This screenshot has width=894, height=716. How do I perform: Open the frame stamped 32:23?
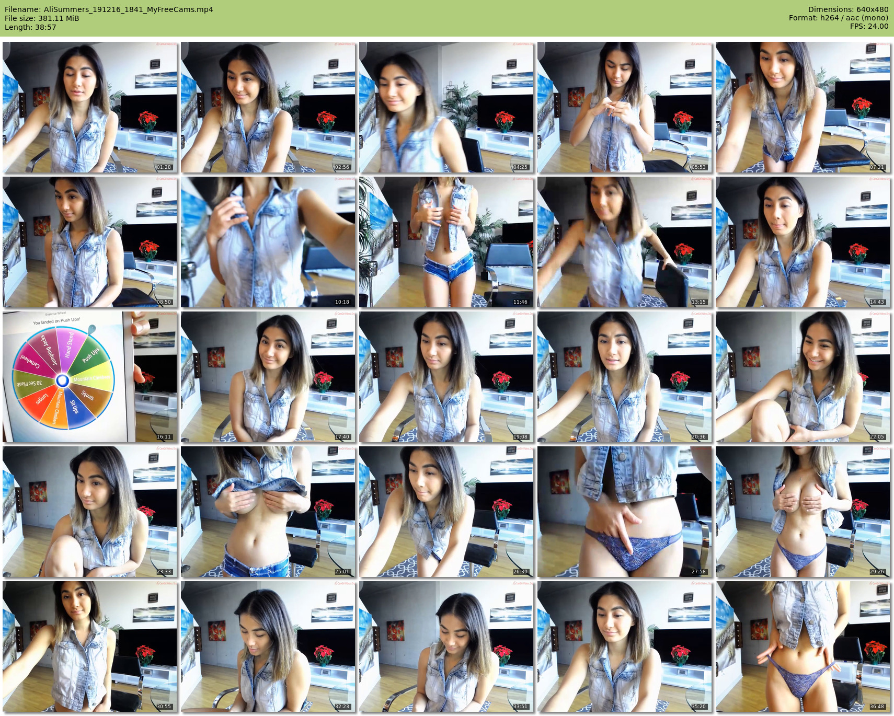[268, 646]
